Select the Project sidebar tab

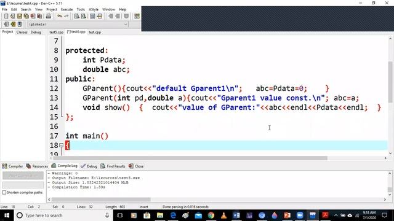coord(7,32)
